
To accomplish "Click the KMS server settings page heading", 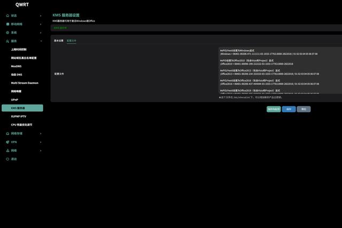I will (66, 15).
